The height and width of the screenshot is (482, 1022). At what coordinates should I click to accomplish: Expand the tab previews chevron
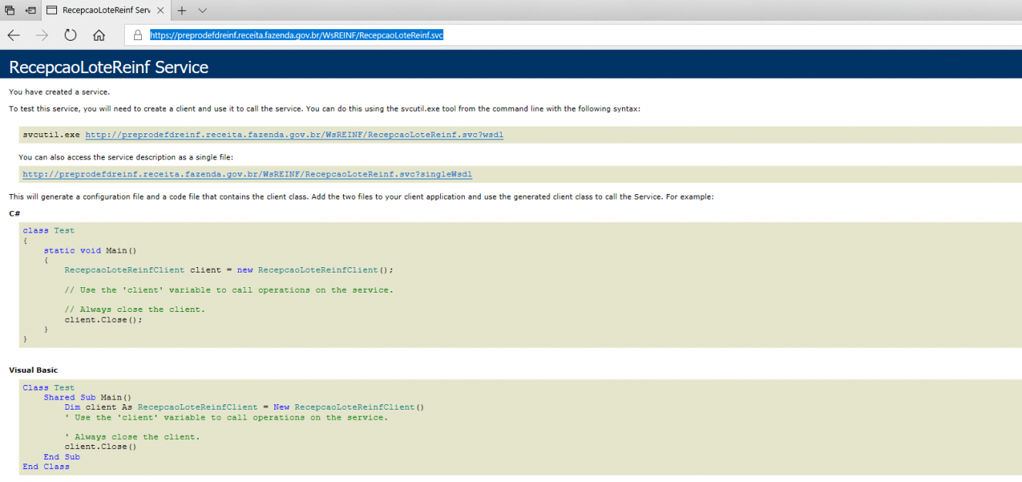202,11
